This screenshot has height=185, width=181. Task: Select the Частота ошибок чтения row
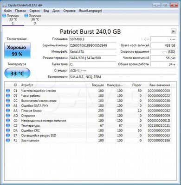[88, 91]
